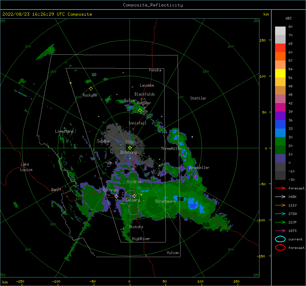The image size is (306, 286).
Task: Click the ThreeHills town label
Action: 171,149
